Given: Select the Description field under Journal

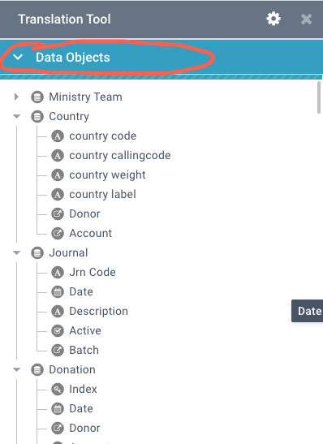Looking at the screenshot, I should click(99, 311).
